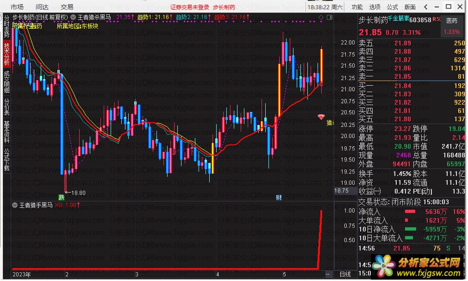
Task: Open the 交易 menu
Action: (67, 6)
